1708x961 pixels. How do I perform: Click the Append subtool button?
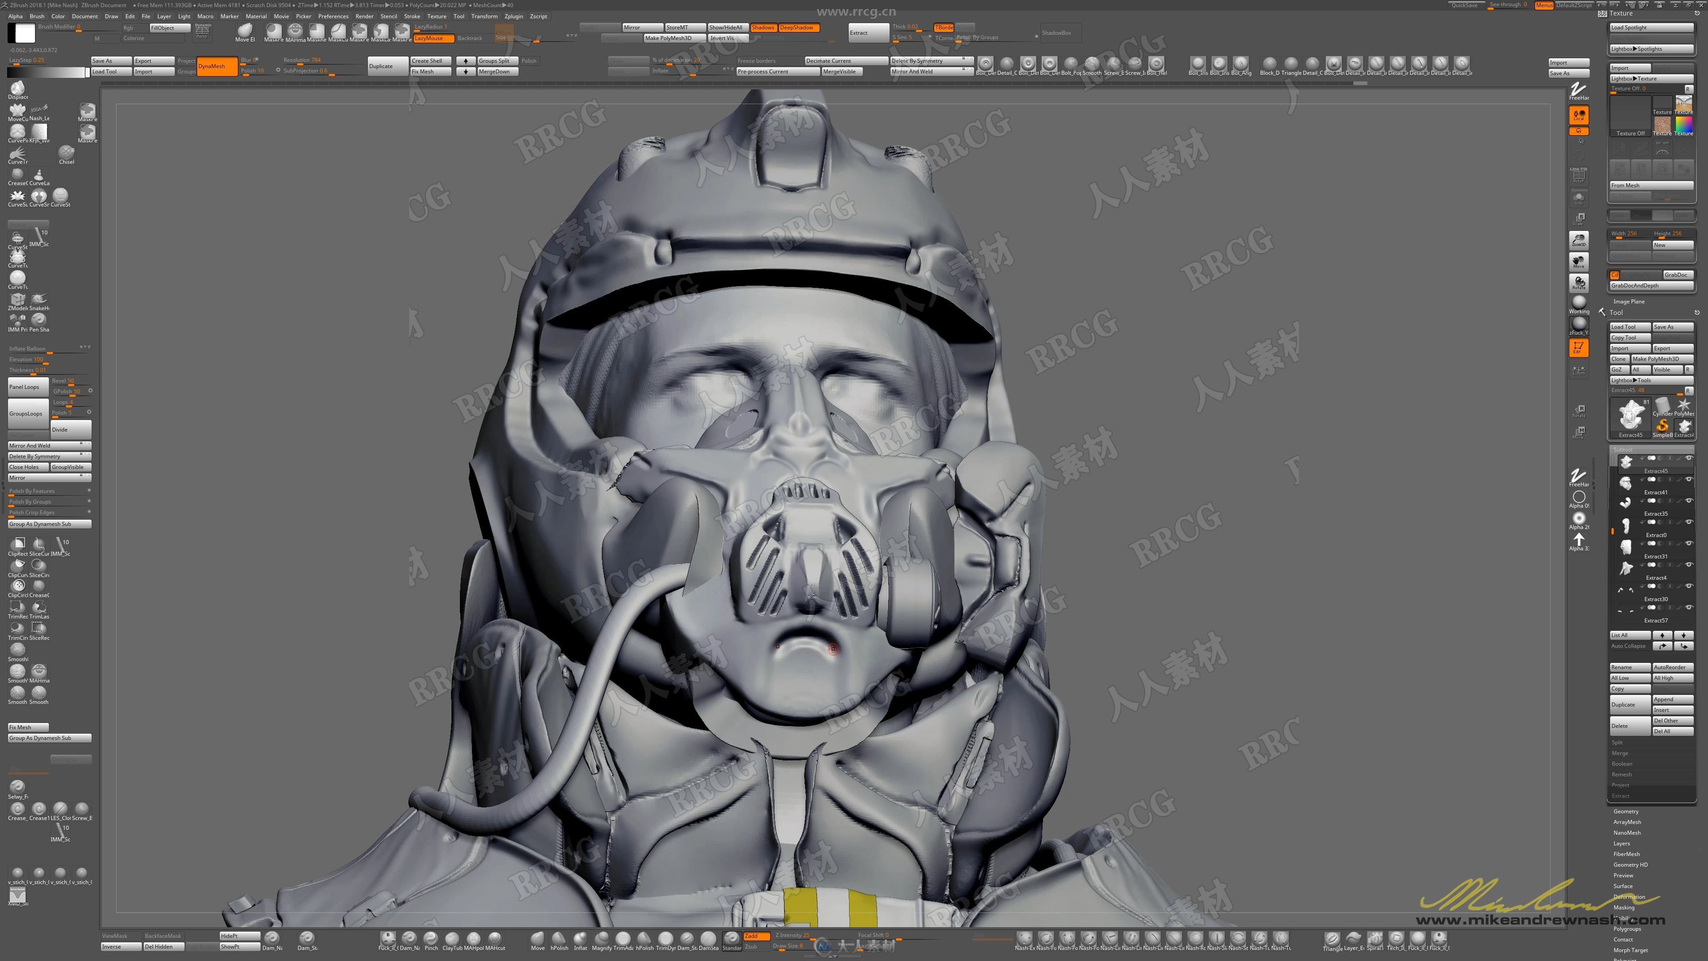pos(1672,699)
